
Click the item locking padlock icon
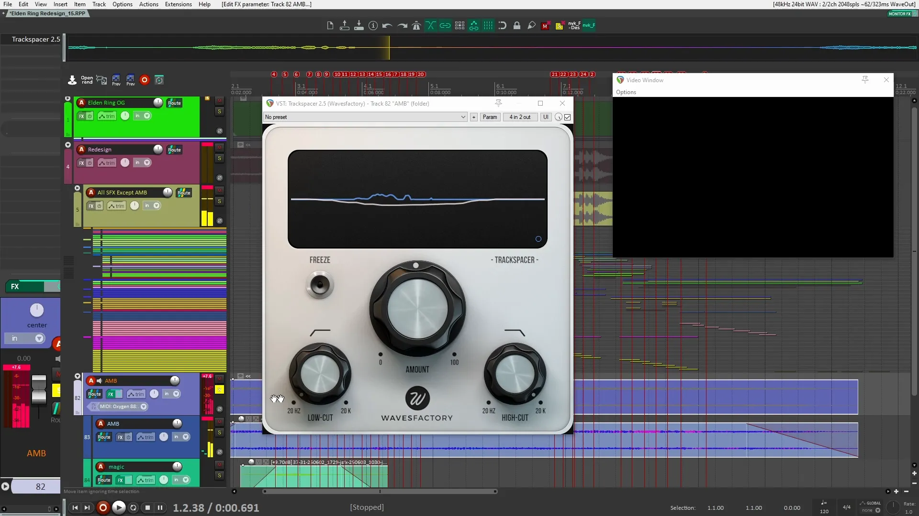click(517, 26)
